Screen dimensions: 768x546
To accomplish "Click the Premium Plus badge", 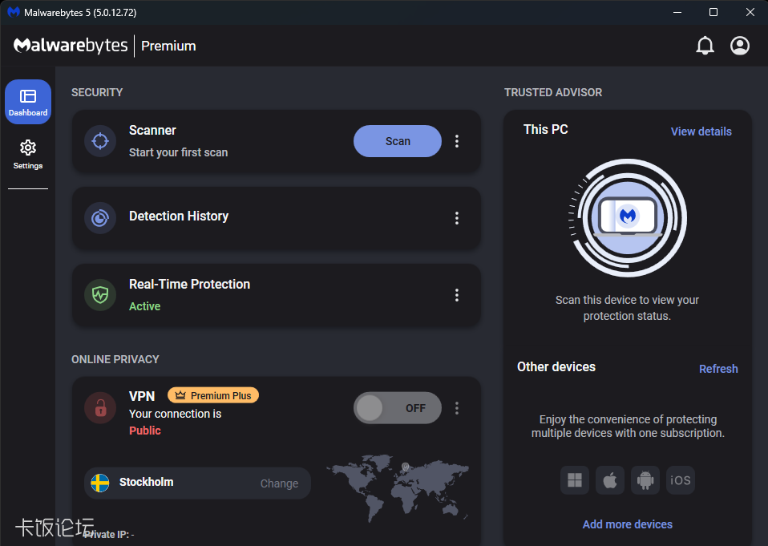I will [212, 394].
